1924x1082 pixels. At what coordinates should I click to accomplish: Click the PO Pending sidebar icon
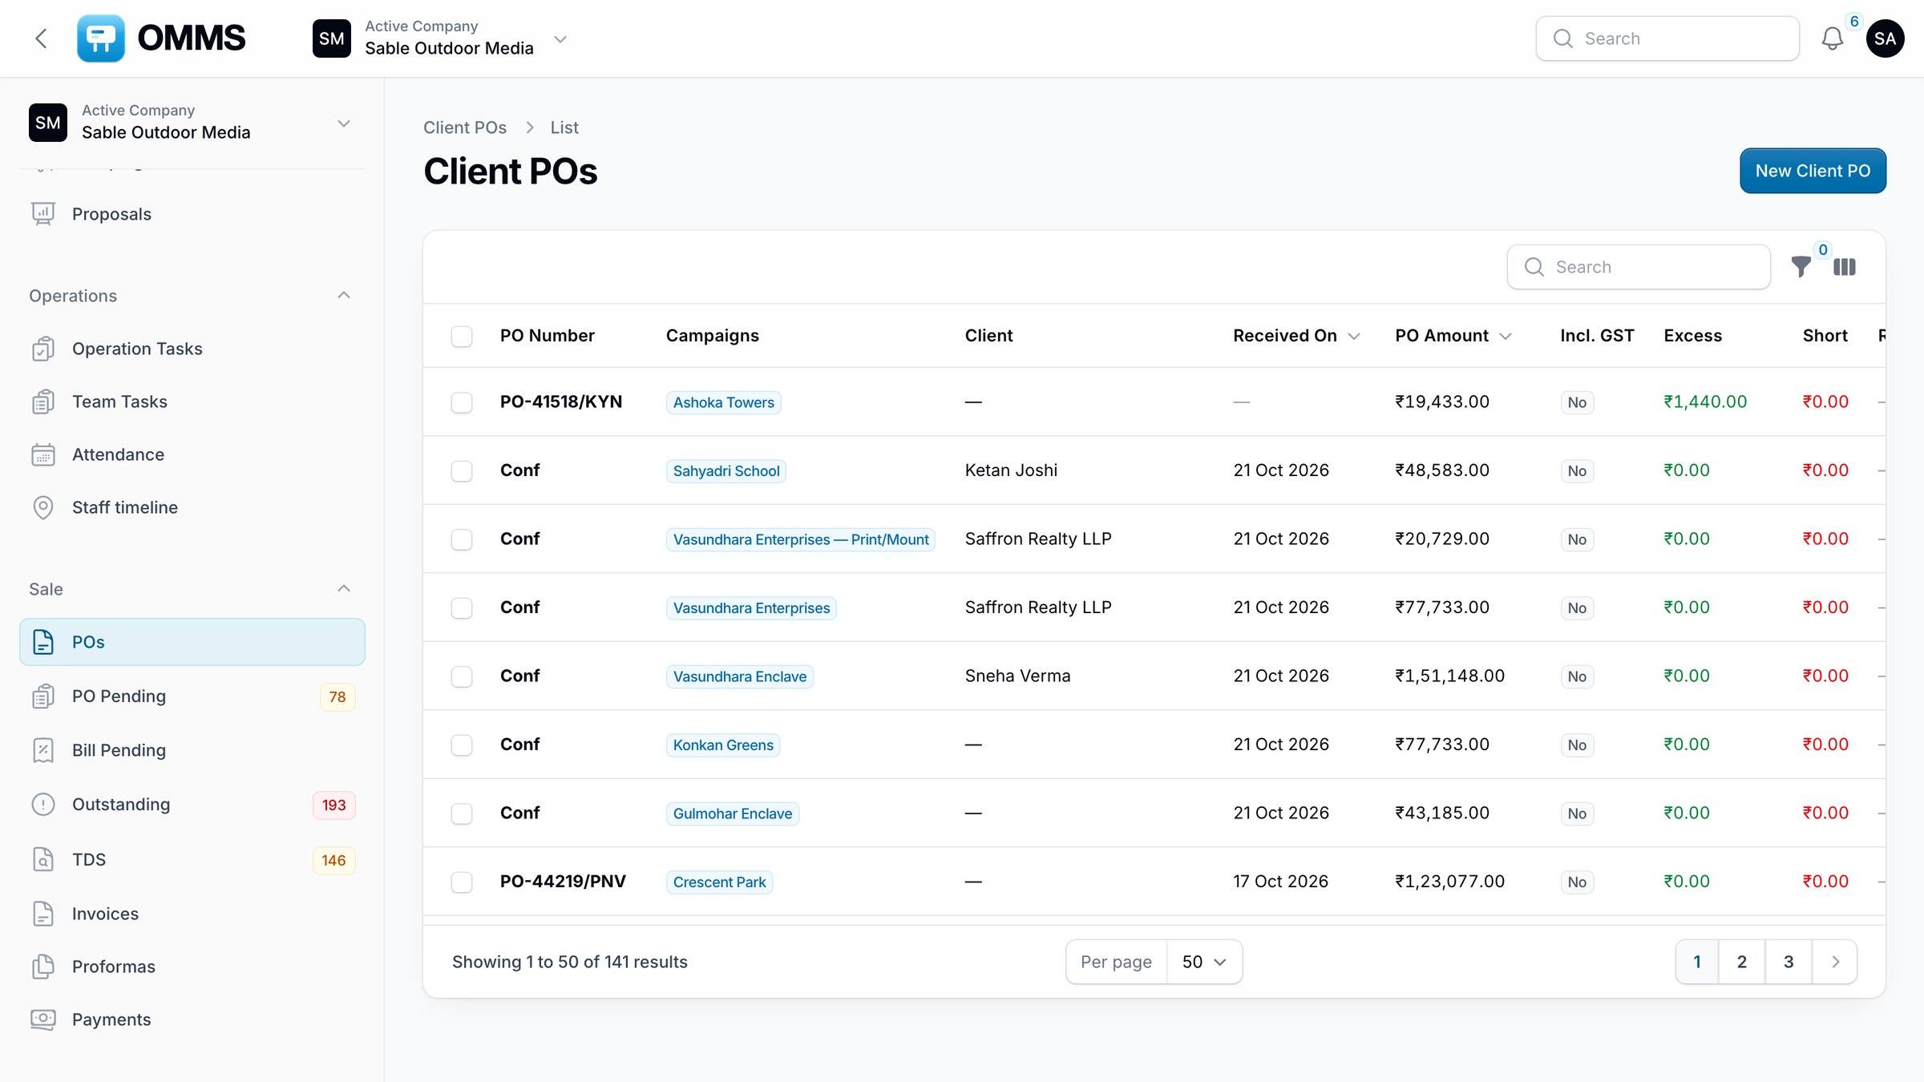click(43, 696)
